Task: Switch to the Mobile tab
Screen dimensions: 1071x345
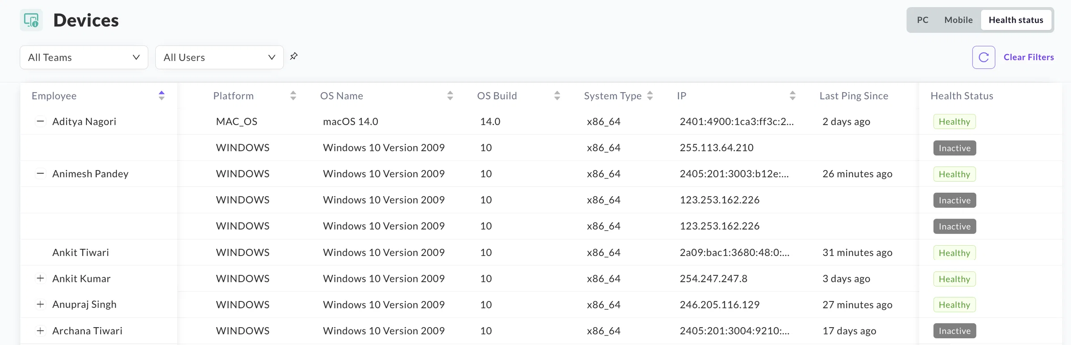Action: tap(958, 20)
